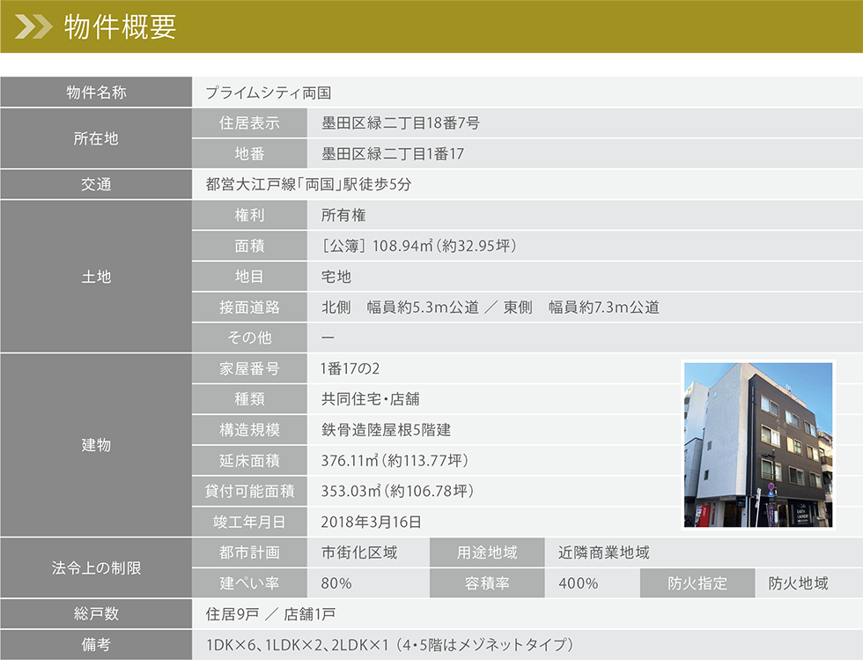This screenshot has height=660, width=863.
Task: Select the completion date 2018年3月16日
Action: coord(371,522)
